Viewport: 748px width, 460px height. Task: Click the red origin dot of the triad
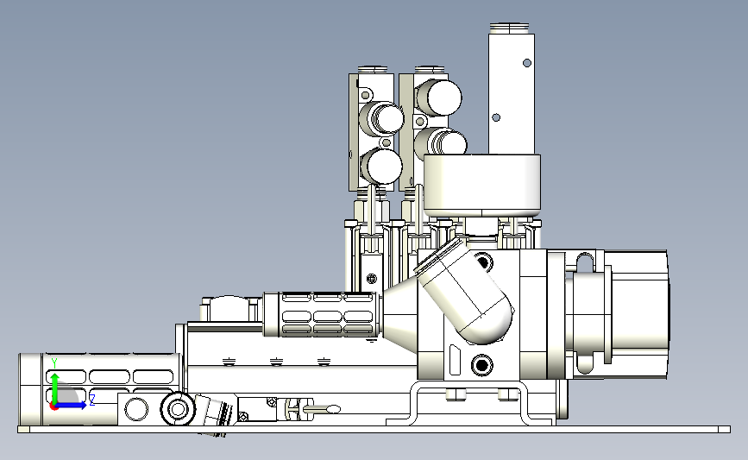[53, 406]
